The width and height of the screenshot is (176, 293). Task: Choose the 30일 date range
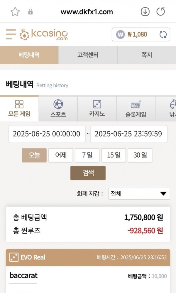140,155
